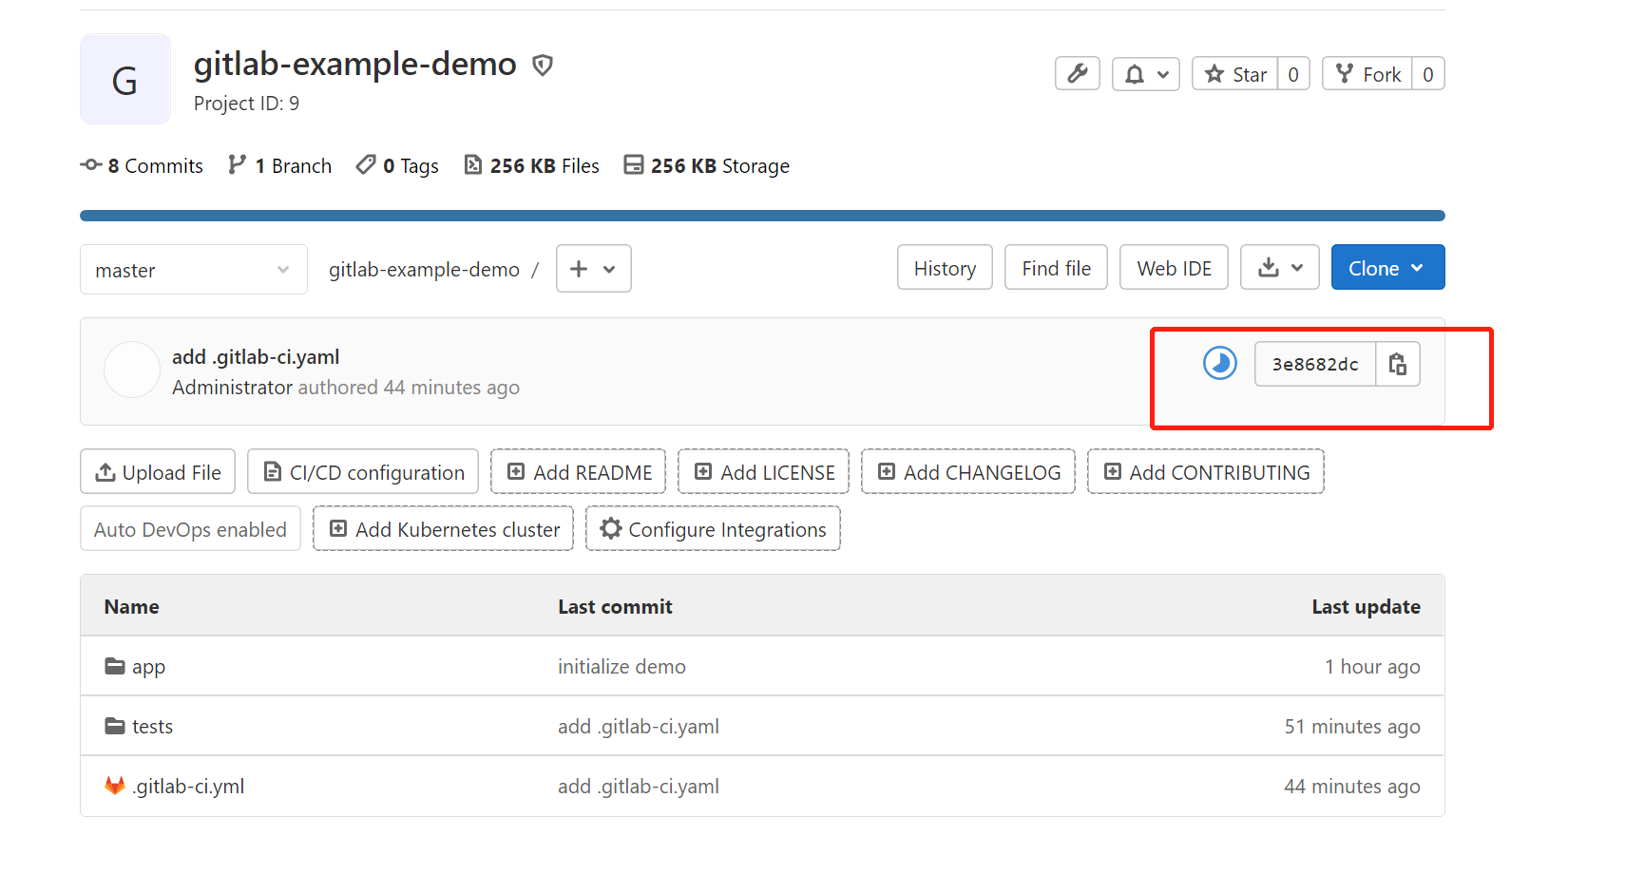Open the initialize demo commit link

[621, 667]
